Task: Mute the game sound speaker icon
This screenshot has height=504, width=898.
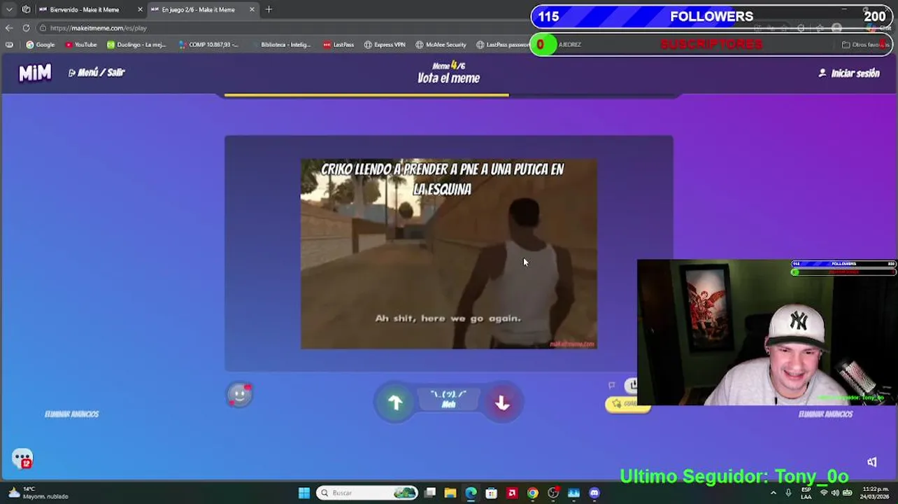Action: coord(872,462)
